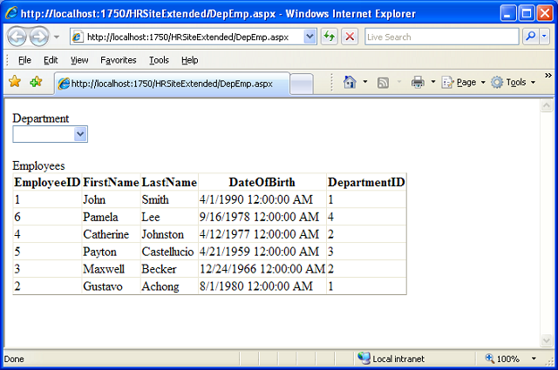Click the browser Forward arrow button
This screenshot has height=370, width=558.
tap(39, 37)
